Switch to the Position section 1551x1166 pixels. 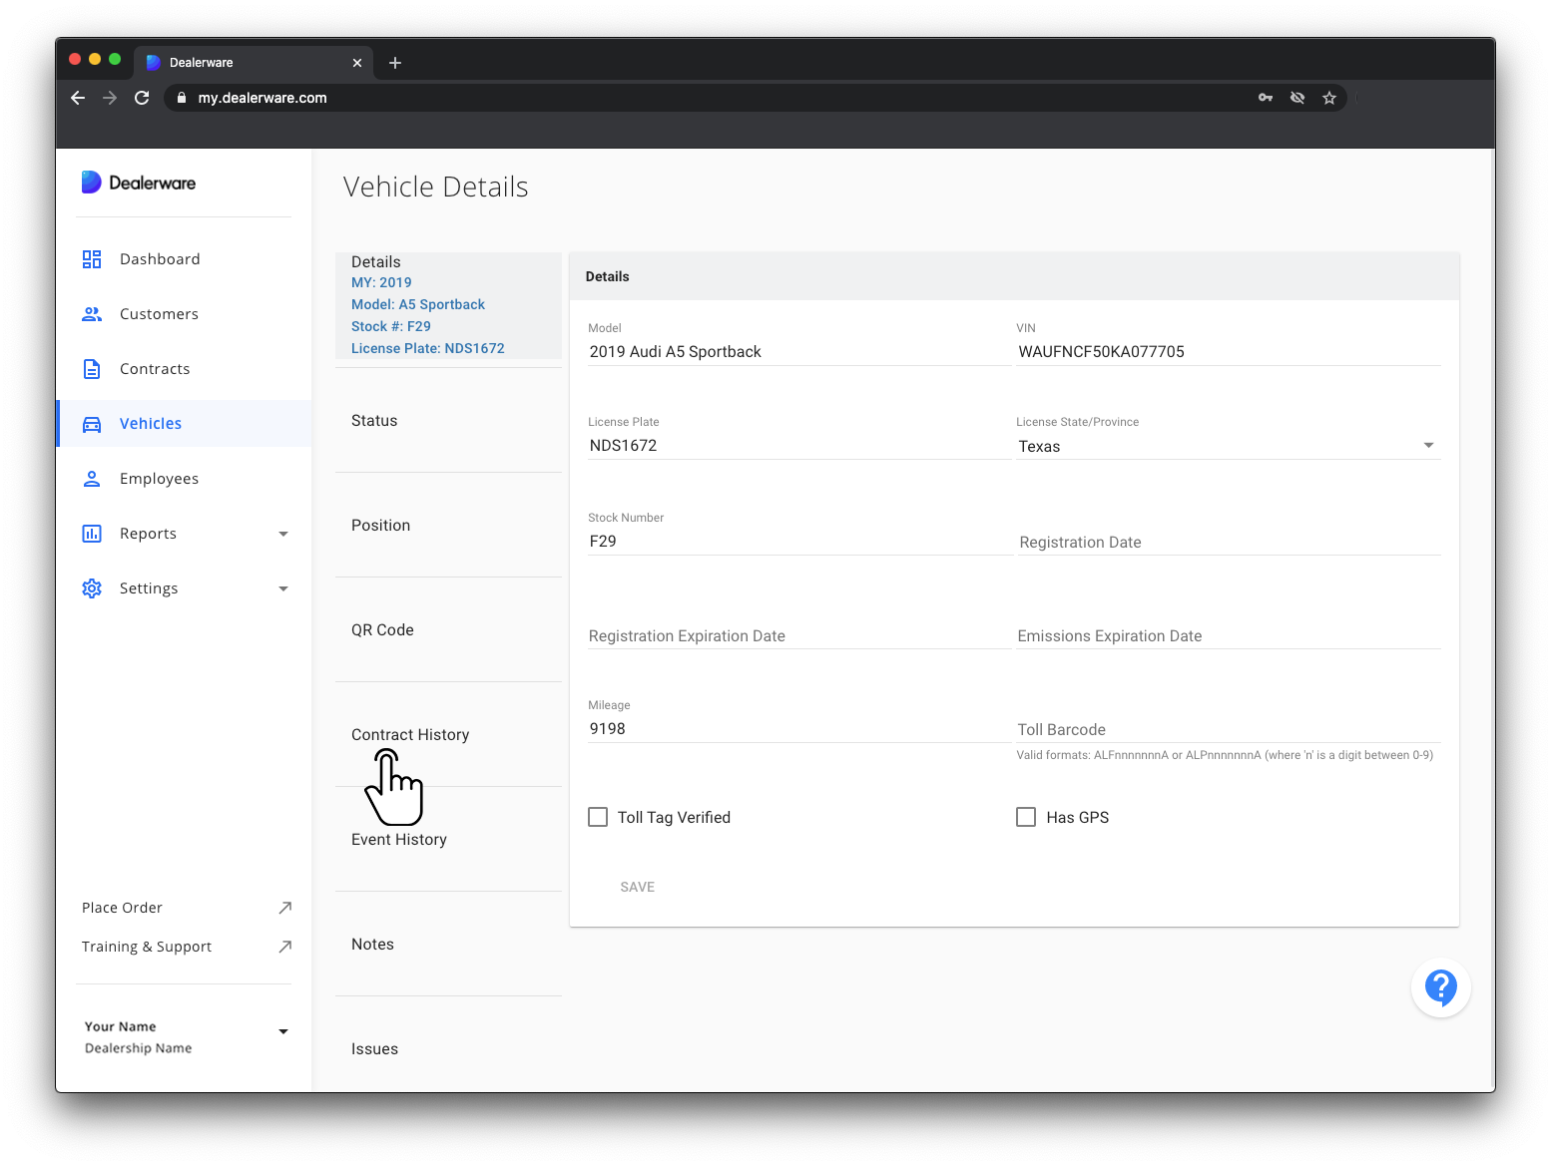tap(448, 526)
